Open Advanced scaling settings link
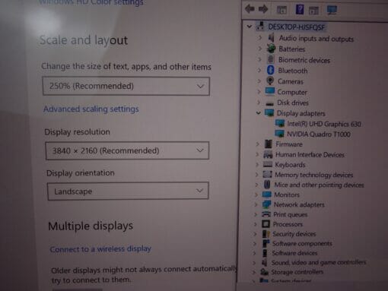The image size is (388, 291). [x=91, y=109]
